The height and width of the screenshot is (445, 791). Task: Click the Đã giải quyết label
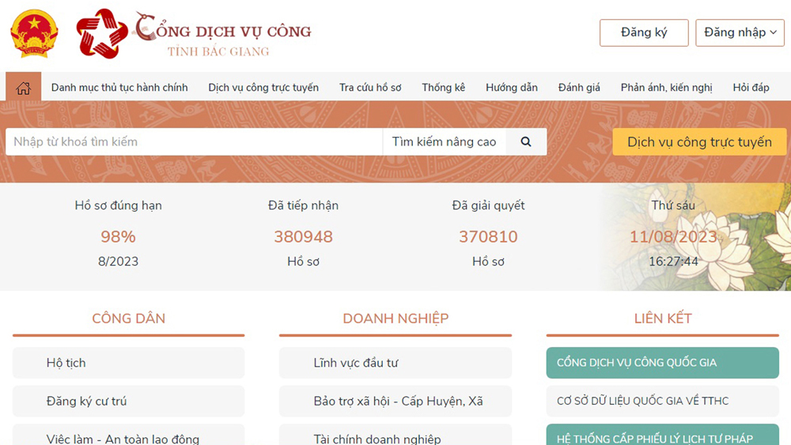(488, 206)
